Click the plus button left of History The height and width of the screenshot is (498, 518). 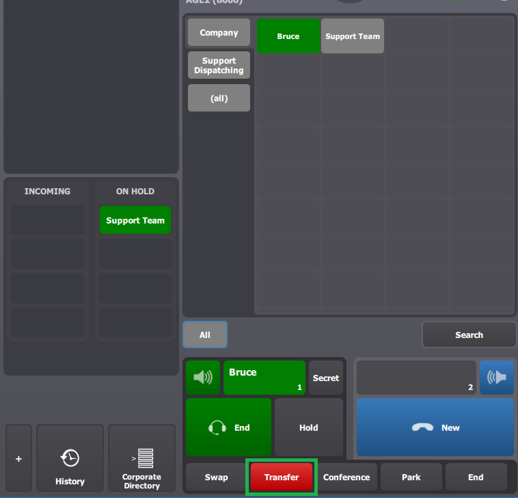click(19, 458)
